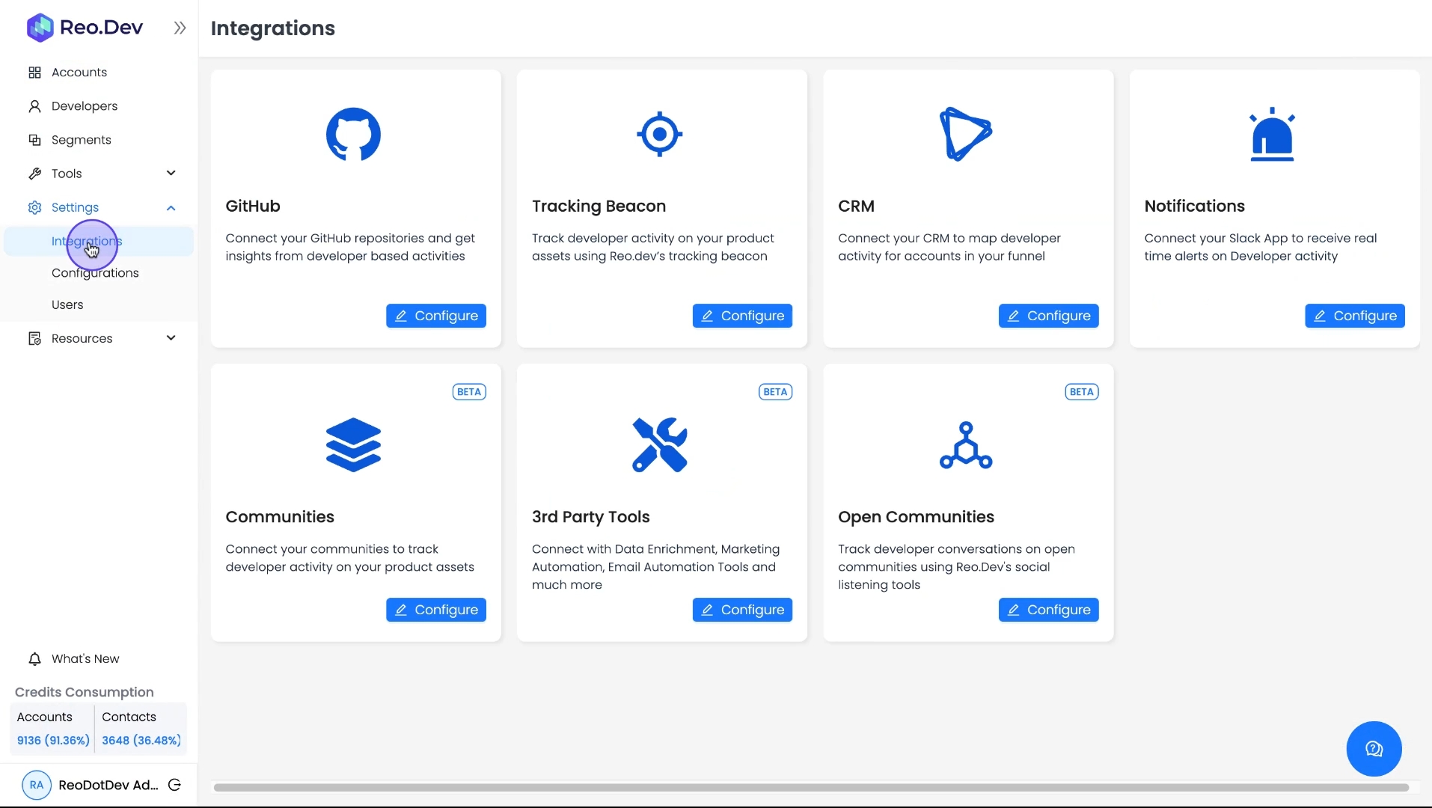Configure the Notifications Slack integration
Image resolution: width=1432 pixels, height=808 pixels.
click(1354, 316)
